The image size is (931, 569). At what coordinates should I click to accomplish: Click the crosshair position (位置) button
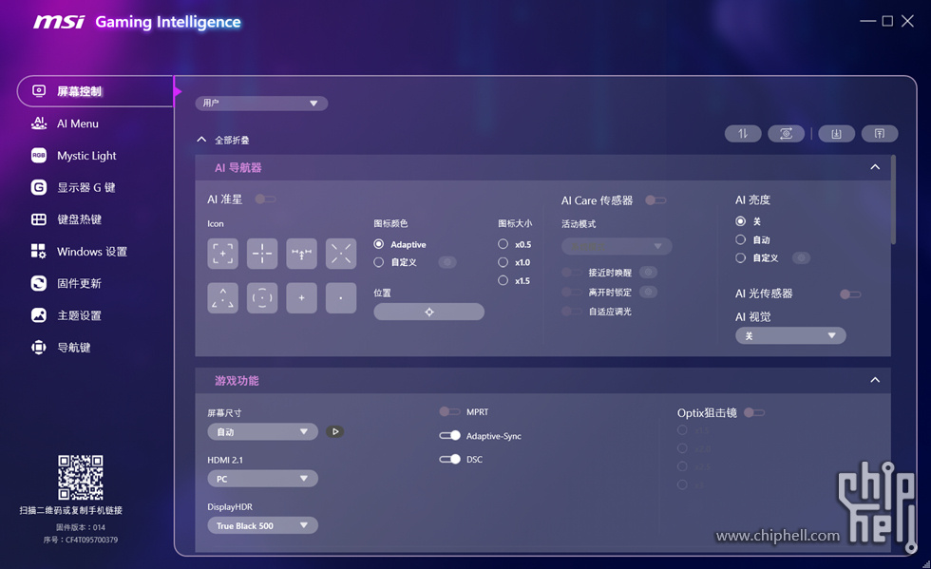(x=428, y=312)
